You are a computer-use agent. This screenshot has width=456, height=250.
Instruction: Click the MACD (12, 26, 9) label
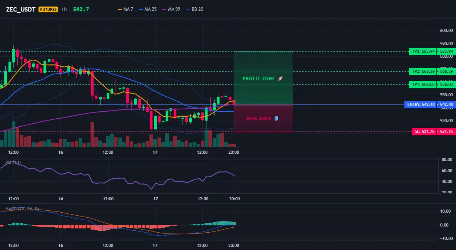(22, 209)
